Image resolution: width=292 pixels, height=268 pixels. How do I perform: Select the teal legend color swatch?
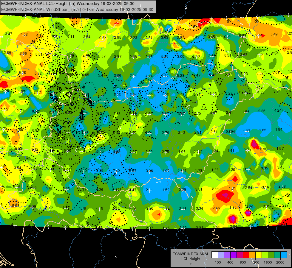277,255
